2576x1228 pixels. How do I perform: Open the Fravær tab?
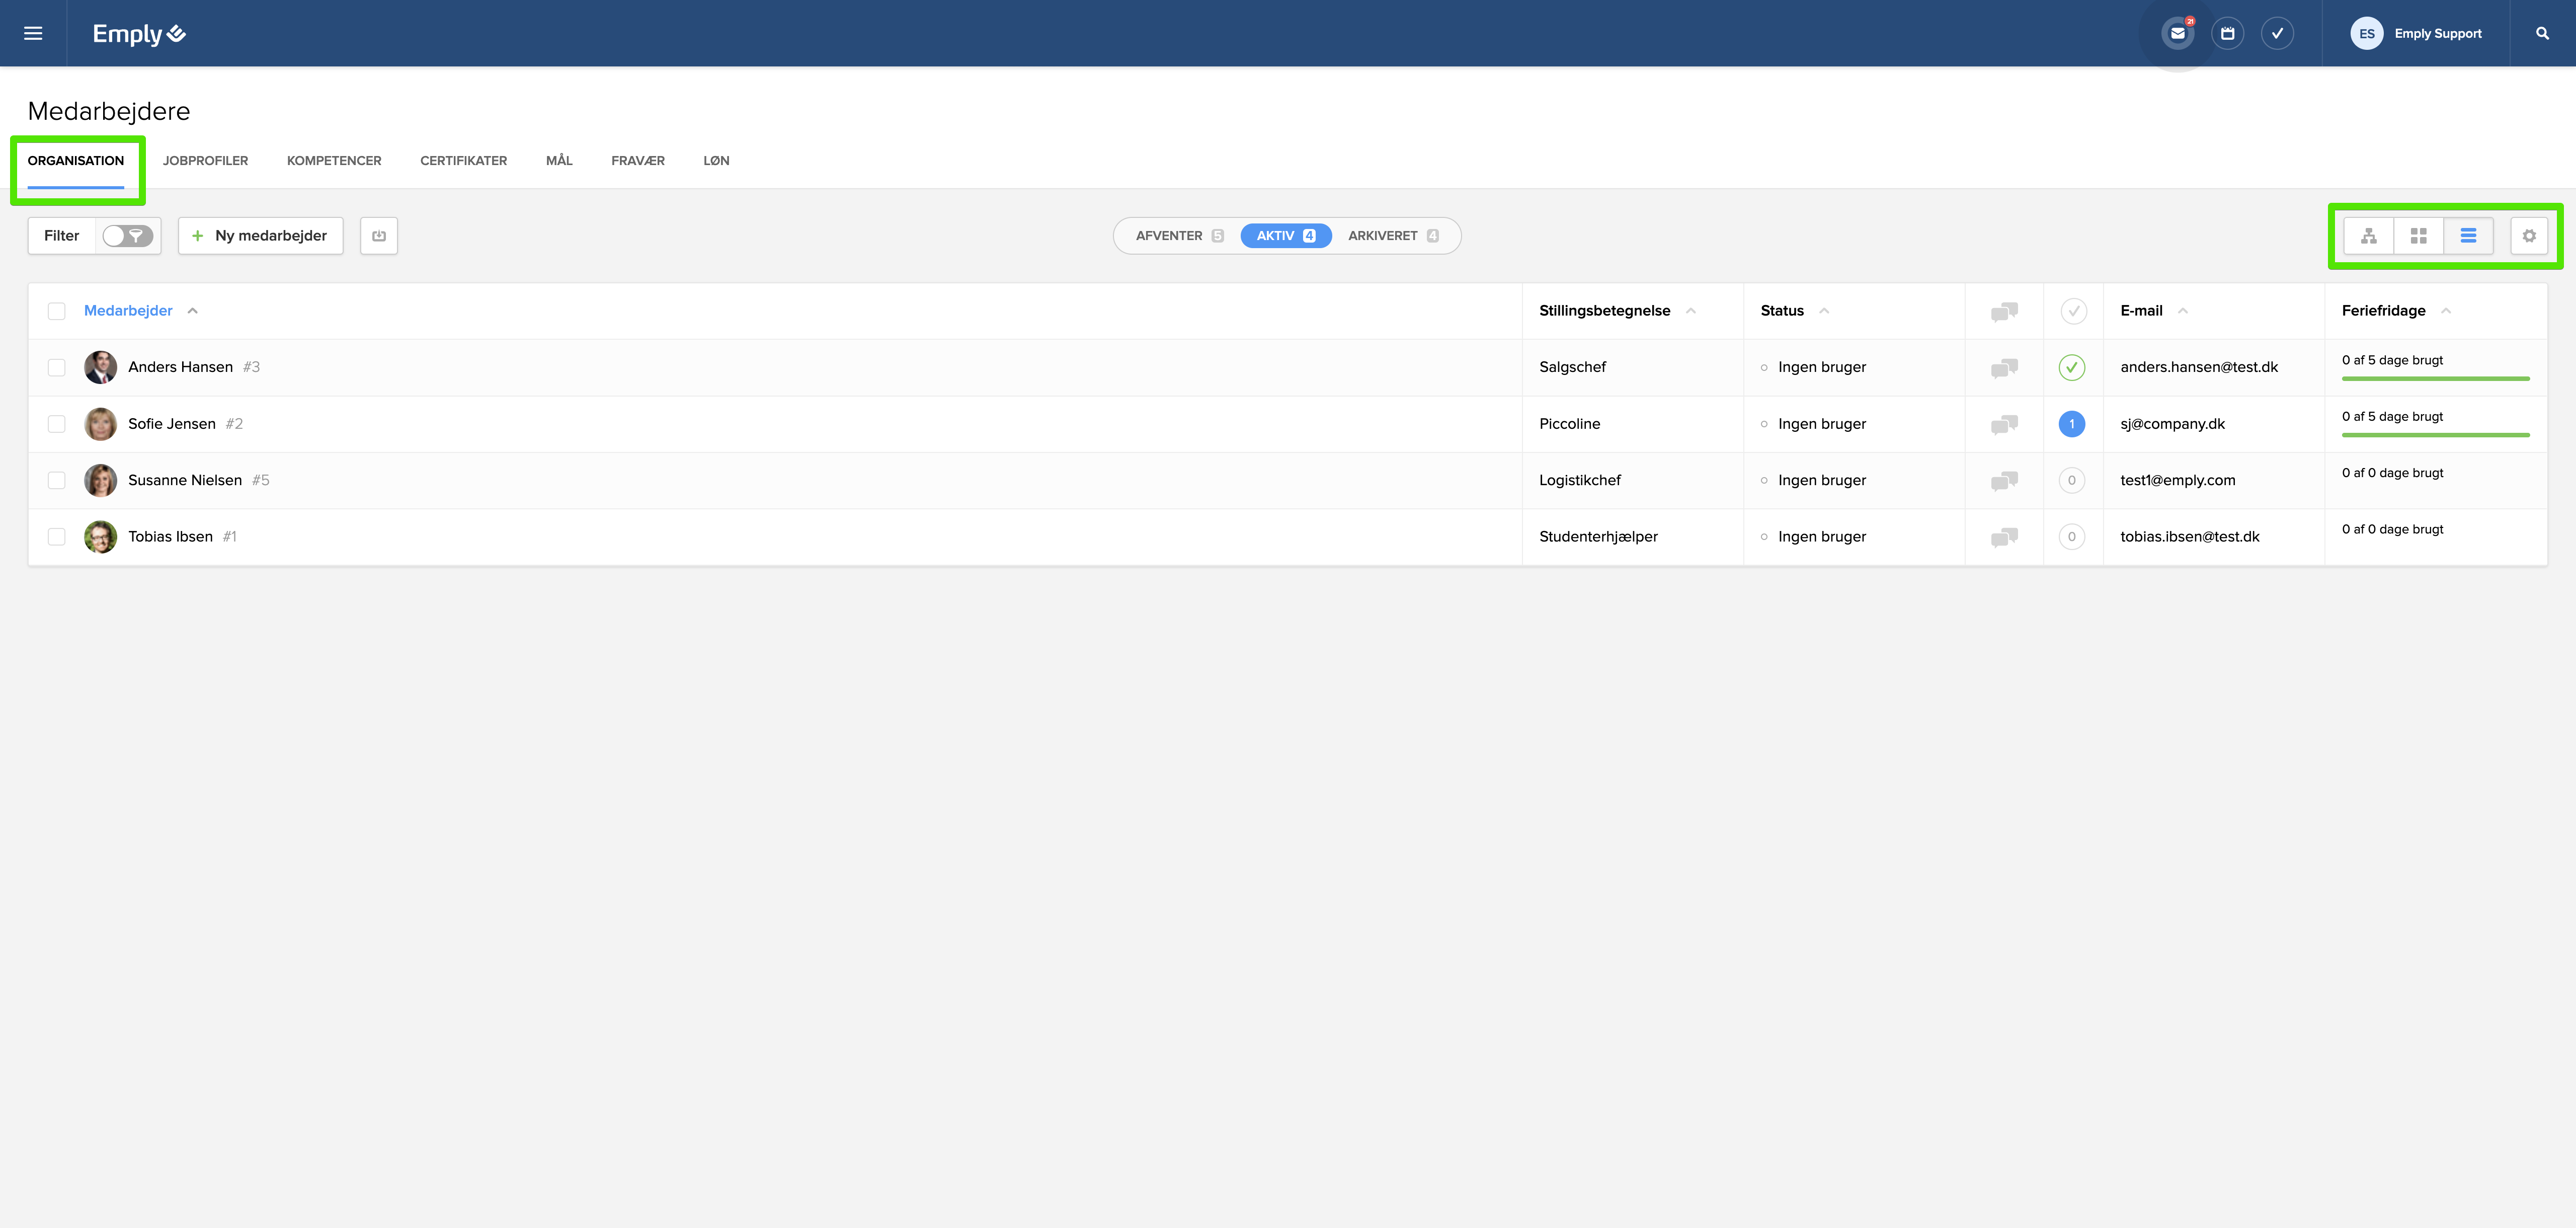637,161
